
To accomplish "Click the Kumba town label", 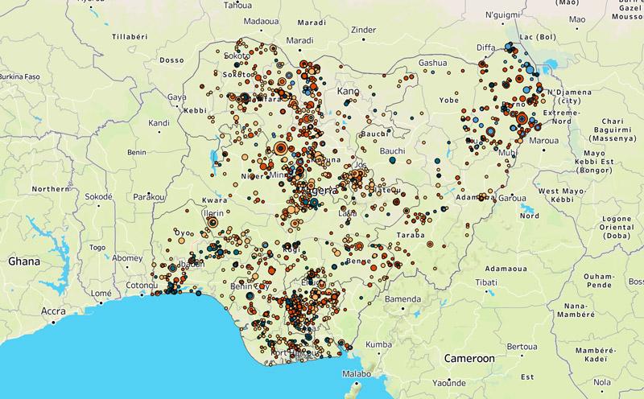I will (x=378, y=343).
